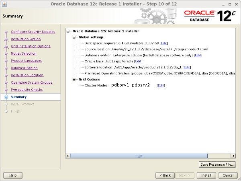Go to Installation Option step
The height and width of the screenshot is (181, 241).
point(26,39)
